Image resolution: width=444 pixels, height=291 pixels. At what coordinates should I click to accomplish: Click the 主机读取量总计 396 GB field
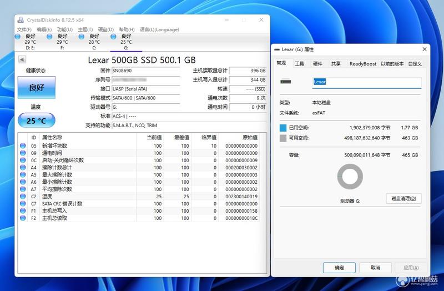248,71
